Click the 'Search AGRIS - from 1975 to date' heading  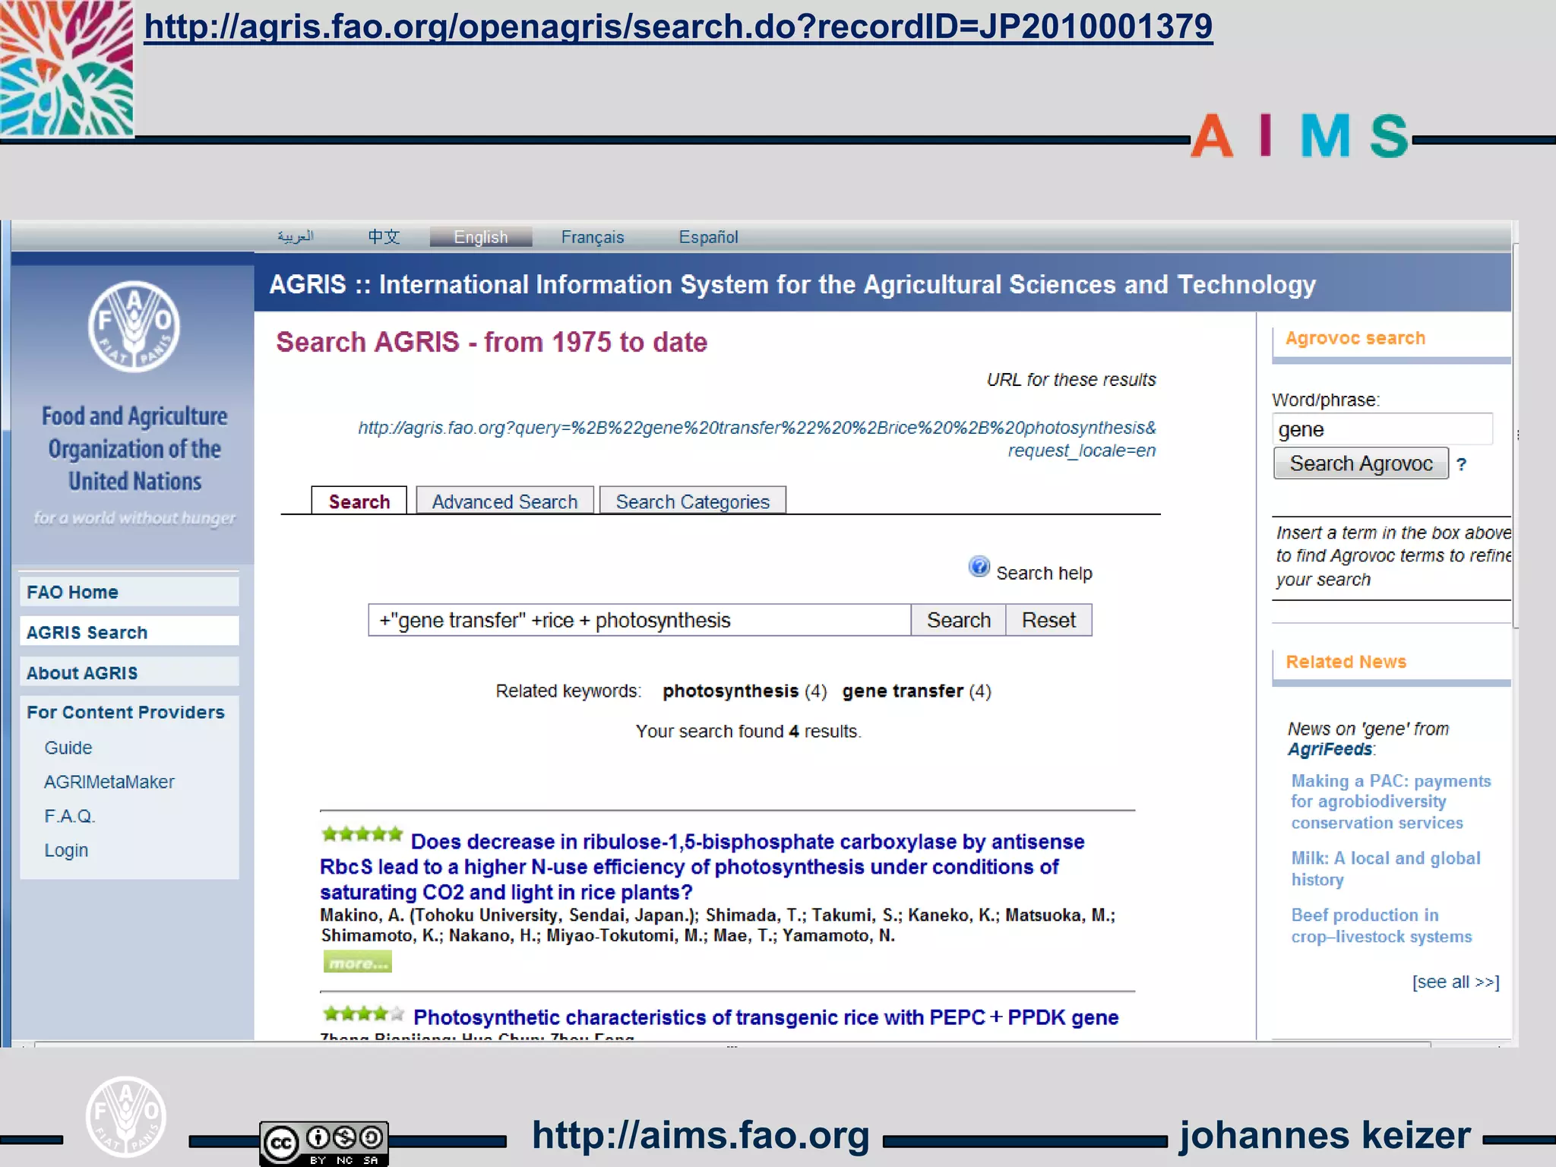click(492, 342)
